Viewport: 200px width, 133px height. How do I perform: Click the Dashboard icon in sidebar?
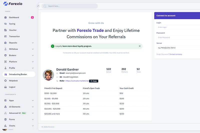coord(5,17)
